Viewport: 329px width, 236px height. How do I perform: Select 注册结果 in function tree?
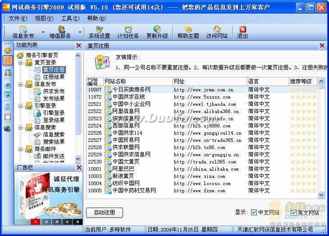[54, 77]
